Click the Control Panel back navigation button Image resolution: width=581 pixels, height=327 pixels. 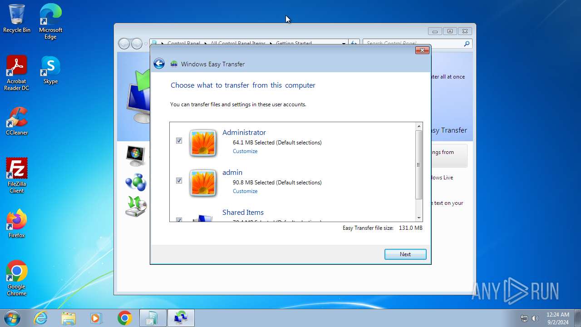124,44
